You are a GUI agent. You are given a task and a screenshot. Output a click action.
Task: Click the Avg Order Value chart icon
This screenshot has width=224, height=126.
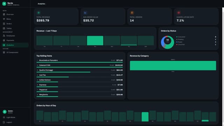[x=85, y=13]
